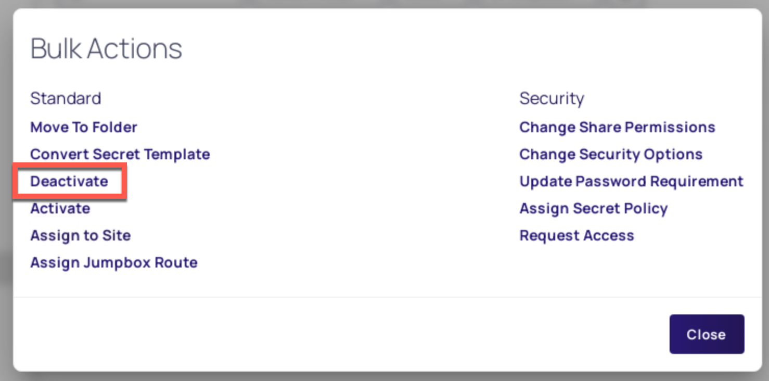The image size is (769, 381).
Task: Select Assign Jumpbox Route option
Action: (x=113, y=263)
